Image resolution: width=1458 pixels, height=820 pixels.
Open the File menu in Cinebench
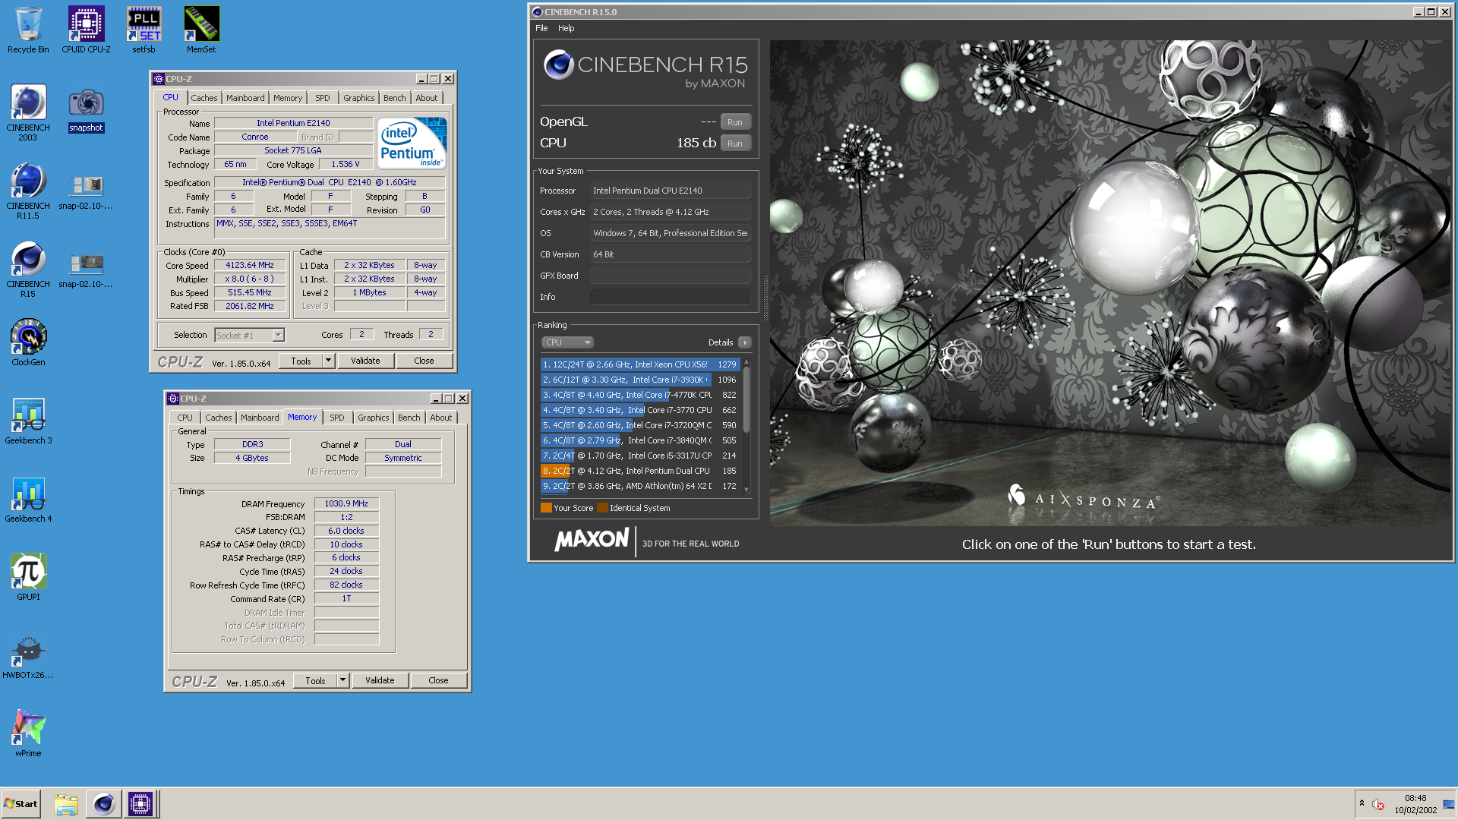541,28
